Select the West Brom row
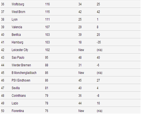The height and width of the screenshot is (114, 141). click(70, 12)
